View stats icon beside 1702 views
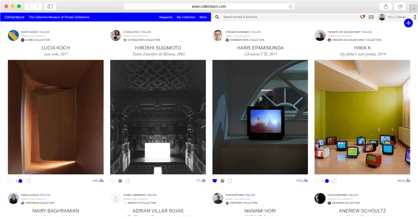This screenshot has width=418, height=217. pos(306,180)
